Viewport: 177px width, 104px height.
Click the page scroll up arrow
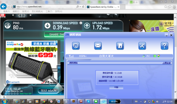point(175,18)
